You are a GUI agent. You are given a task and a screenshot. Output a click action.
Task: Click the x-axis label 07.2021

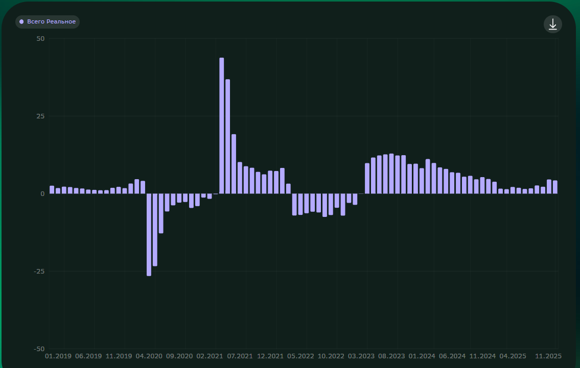(x=240, y=356)
